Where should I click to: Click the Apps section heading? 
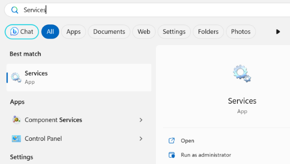point(17,102)
